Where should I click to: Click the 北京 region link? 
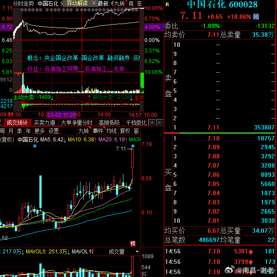(x=119, y=69)
